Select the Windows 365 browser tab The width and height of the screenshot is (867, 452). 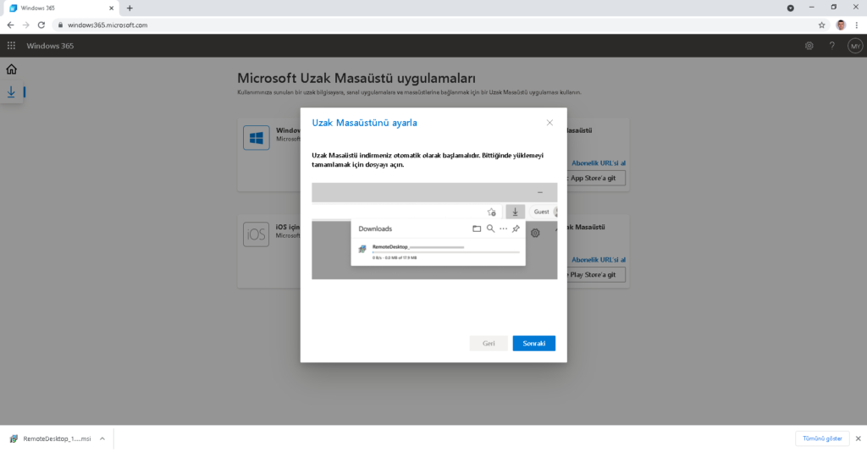tap(60, 8)
